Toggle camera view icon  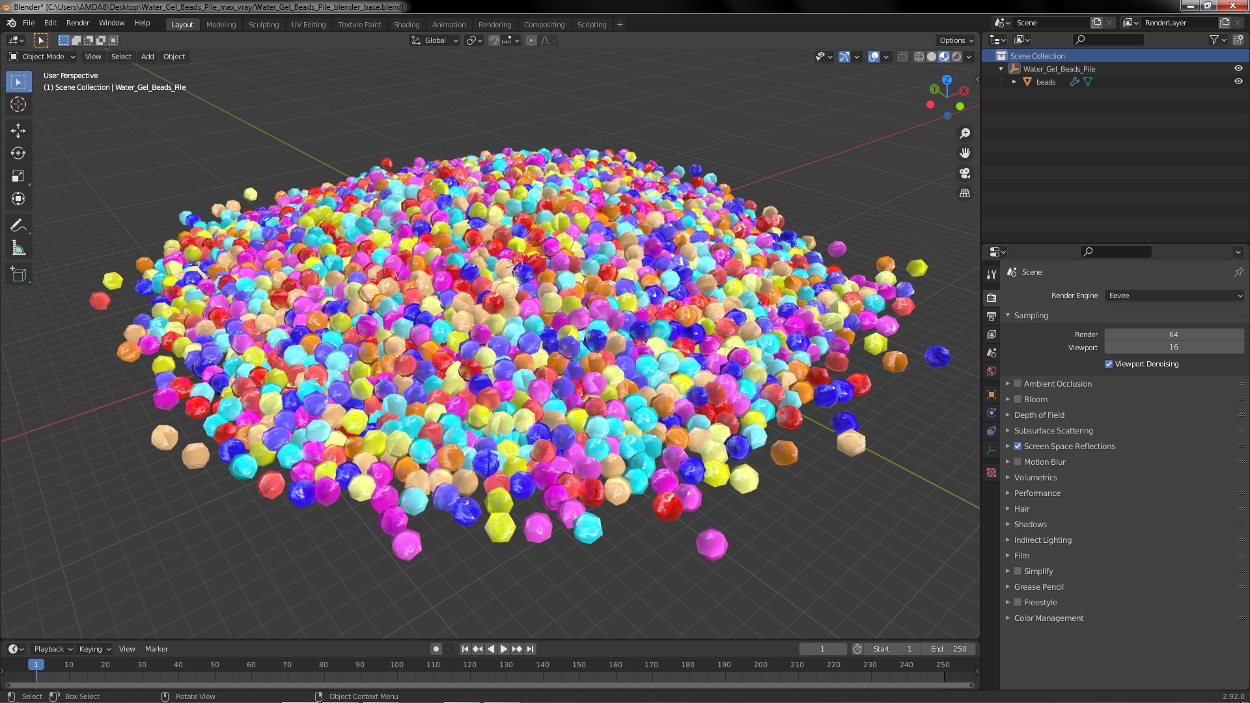(965, 173)
